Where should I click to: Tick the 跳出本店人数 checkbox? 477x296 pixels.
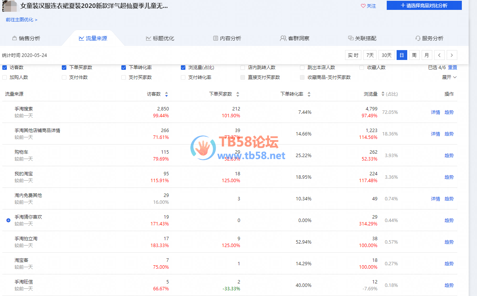(x=302, y=68)
